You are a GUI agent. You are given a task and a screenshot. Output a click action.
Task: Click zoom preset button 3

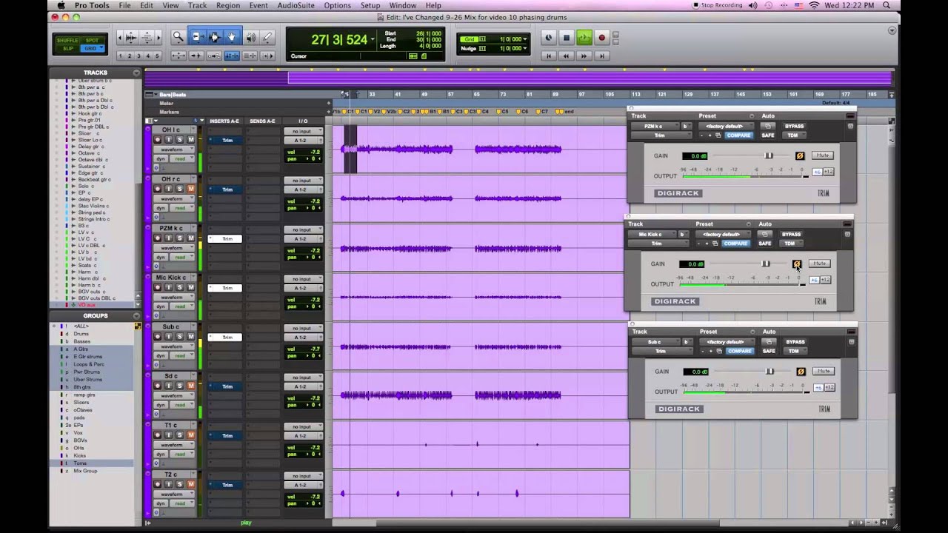[x=139, y=56]
